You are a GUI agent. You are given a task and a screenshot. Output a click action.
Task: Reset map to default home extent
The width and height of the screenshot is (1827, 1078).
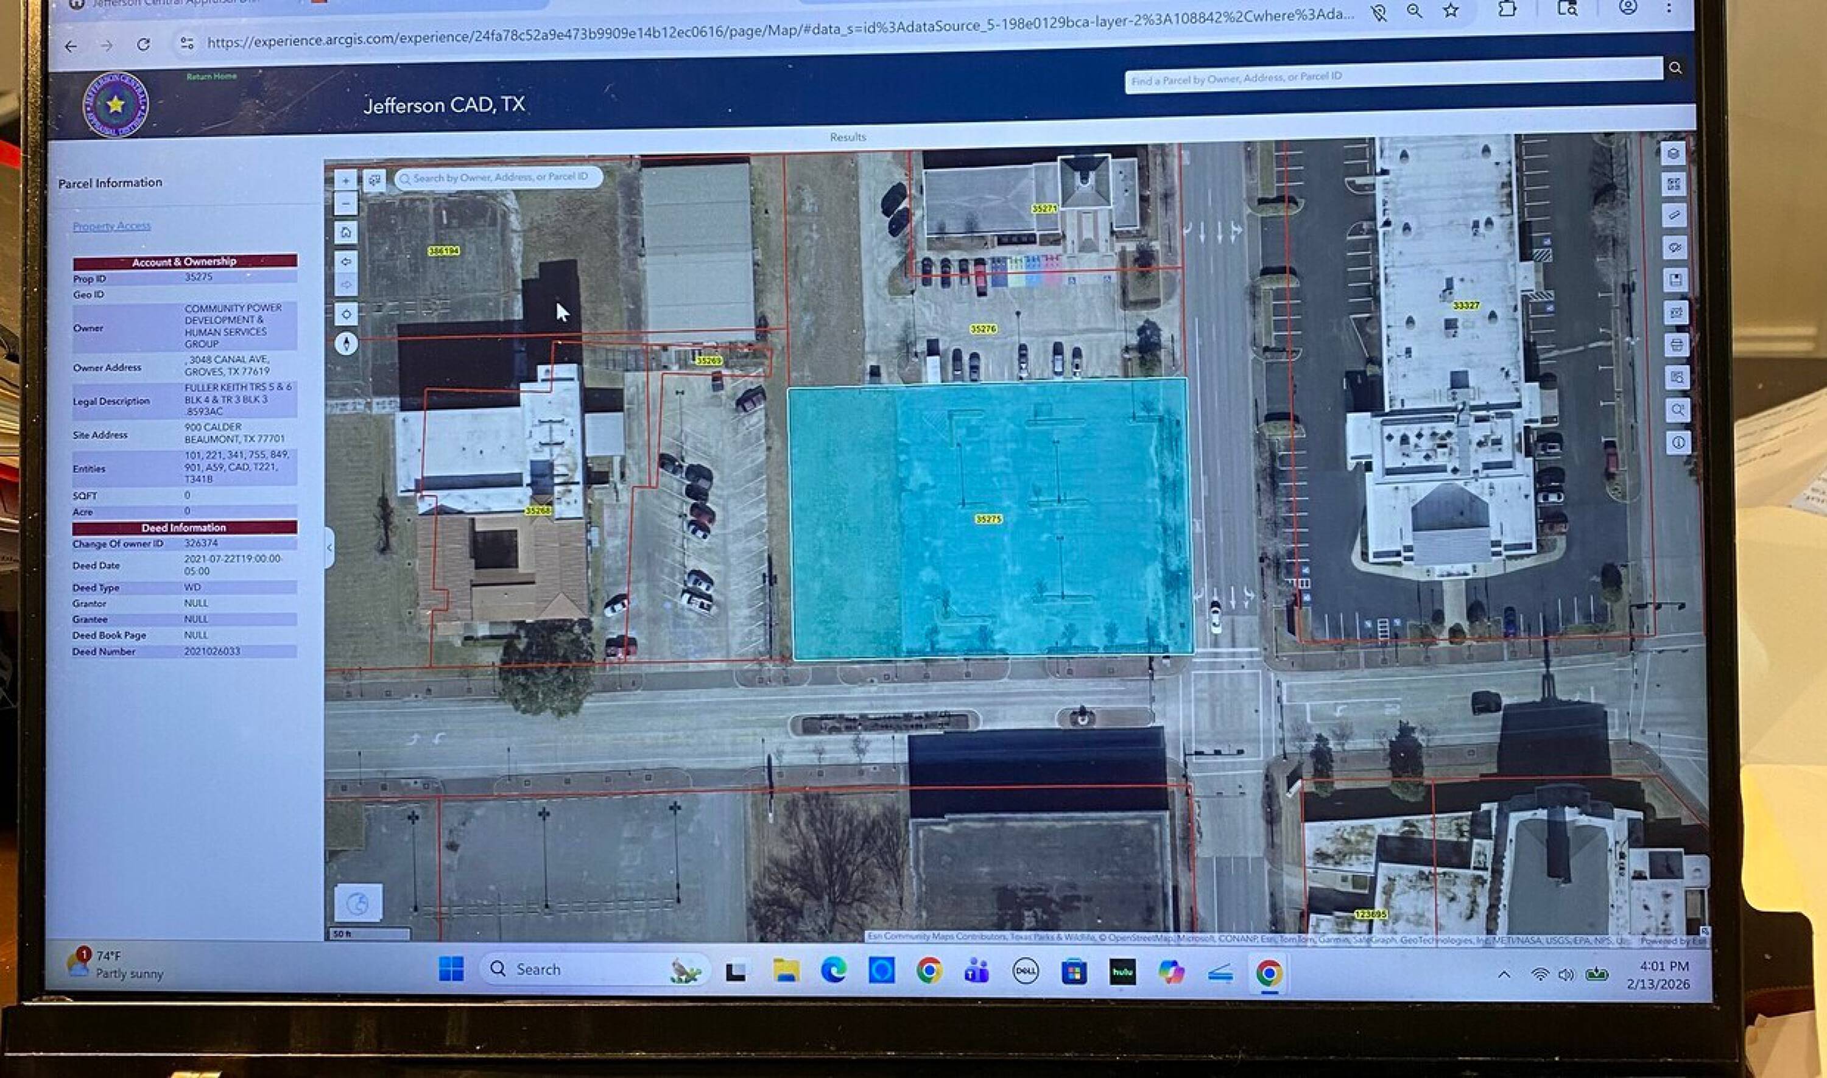[346, 233]
